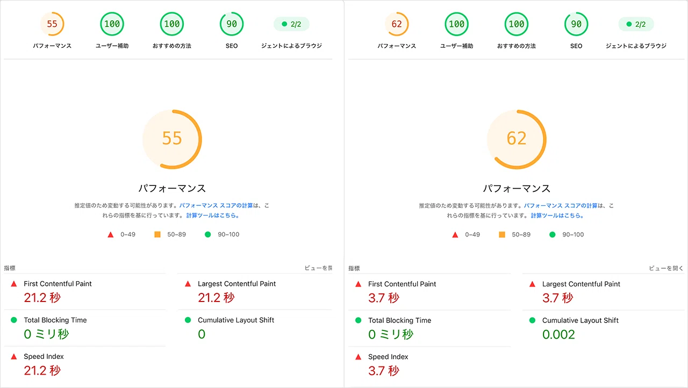Follow 計算ツールはこちら link in the score-62 report
Screen dimensions: 688x388
pyautogui.click(x=557, y=215)
